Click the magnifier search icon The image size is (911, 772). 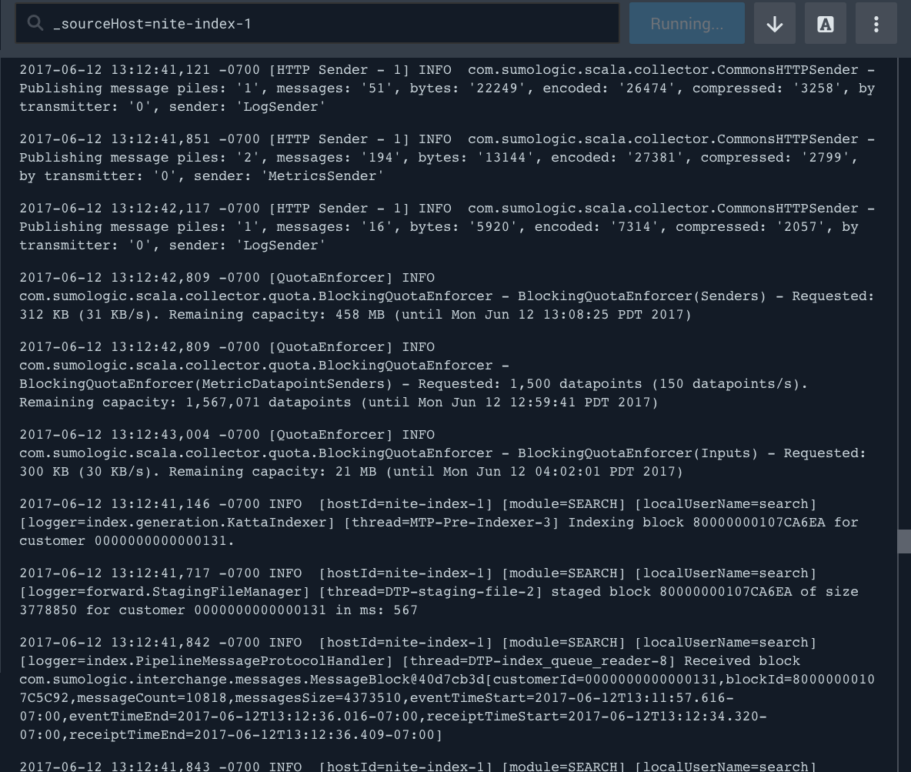(35, 24)
